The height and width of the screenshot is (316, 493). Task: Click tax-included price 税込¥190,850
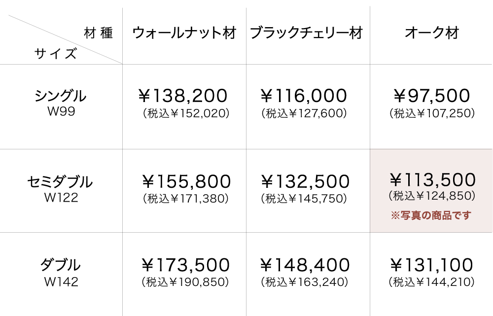[185, 282]
